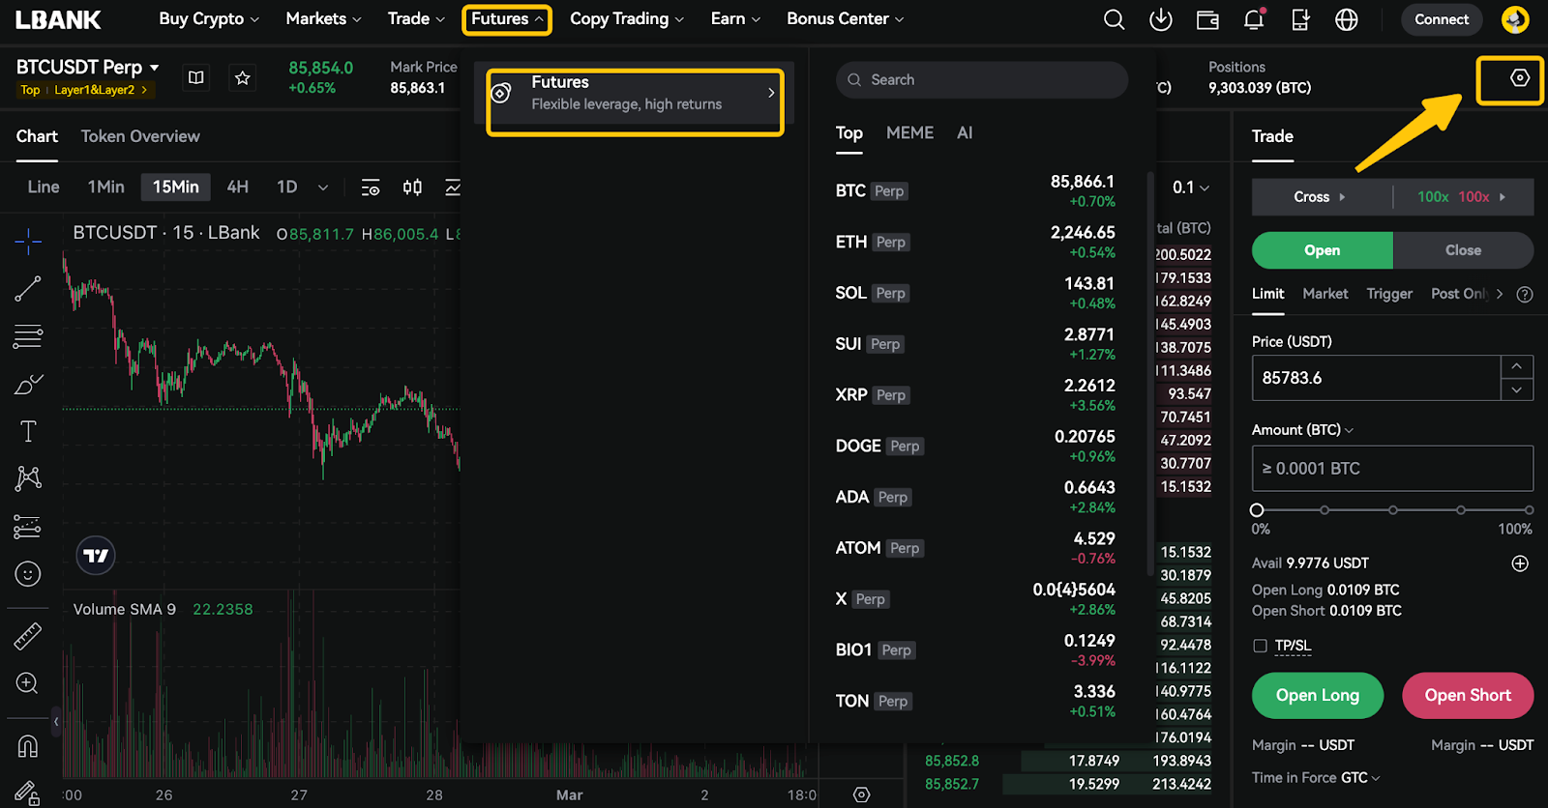Click the Open Short button
Viewport: 1548px width, 808px height.
coord(1468,696)
